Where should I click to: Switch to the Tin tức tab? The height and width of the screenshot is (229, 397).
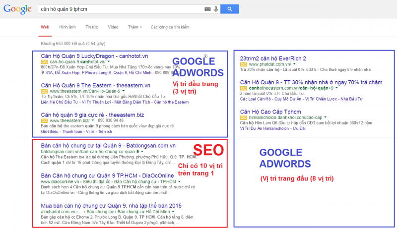click(x=92, y=27)
